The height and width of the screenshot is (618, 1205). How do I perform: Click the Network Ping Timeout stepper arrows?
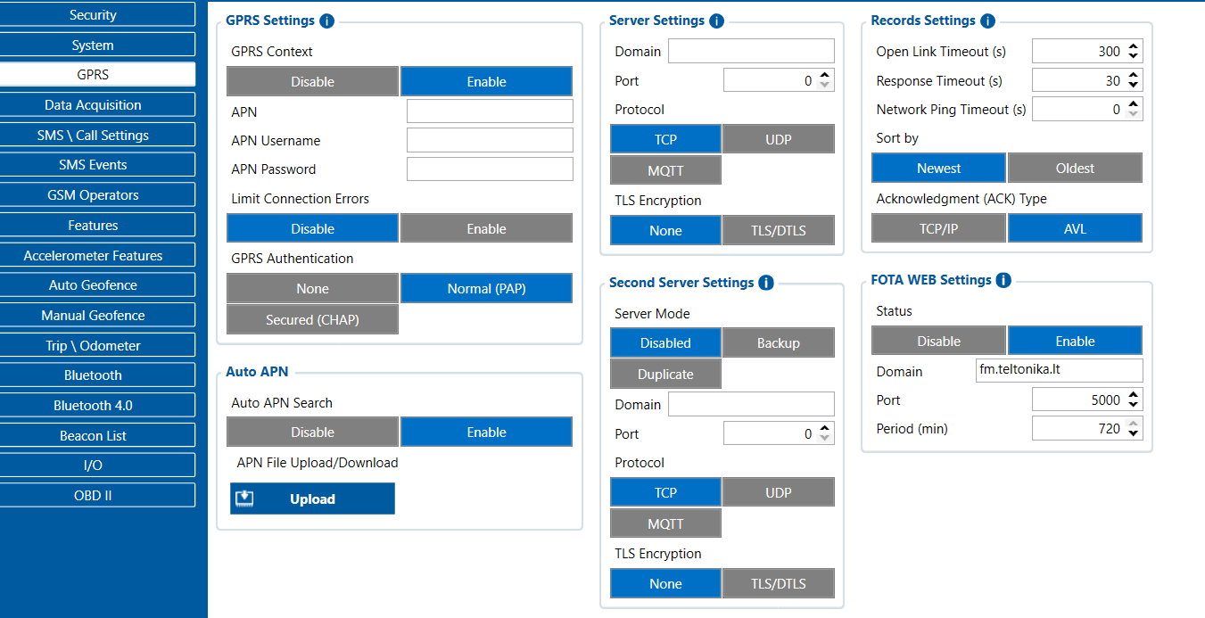click(1133, 110)
